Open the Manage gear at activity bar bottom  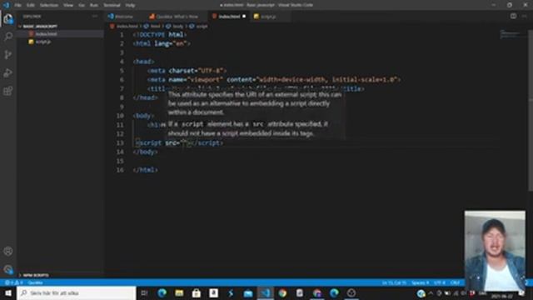8,269
